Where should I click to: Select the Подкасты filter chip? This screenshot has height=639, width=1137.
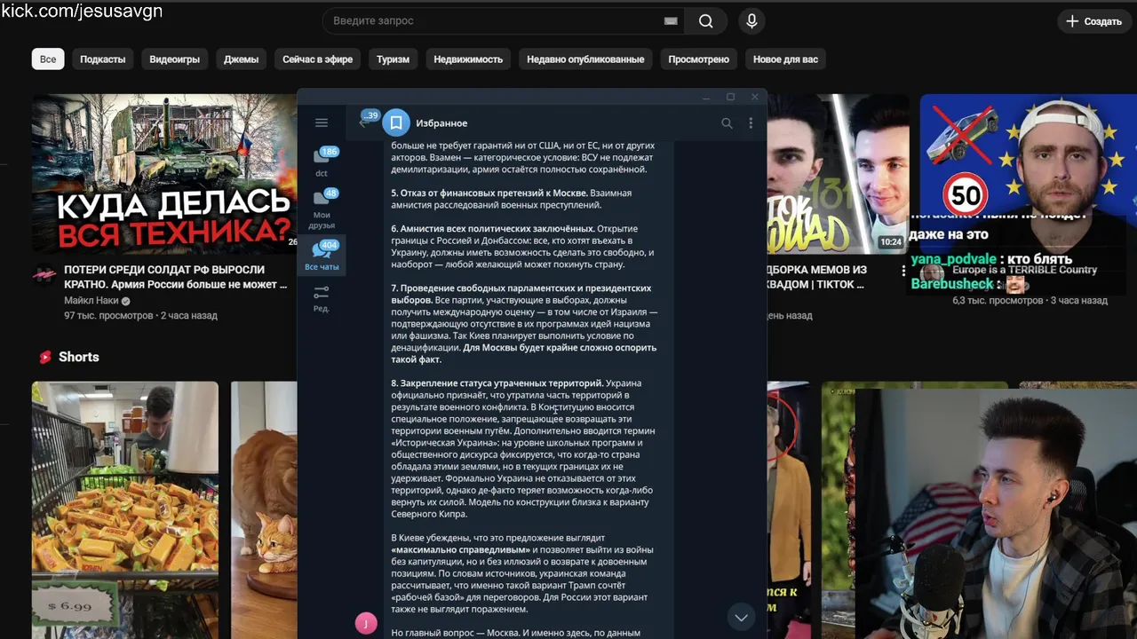(x=103, y=59)
